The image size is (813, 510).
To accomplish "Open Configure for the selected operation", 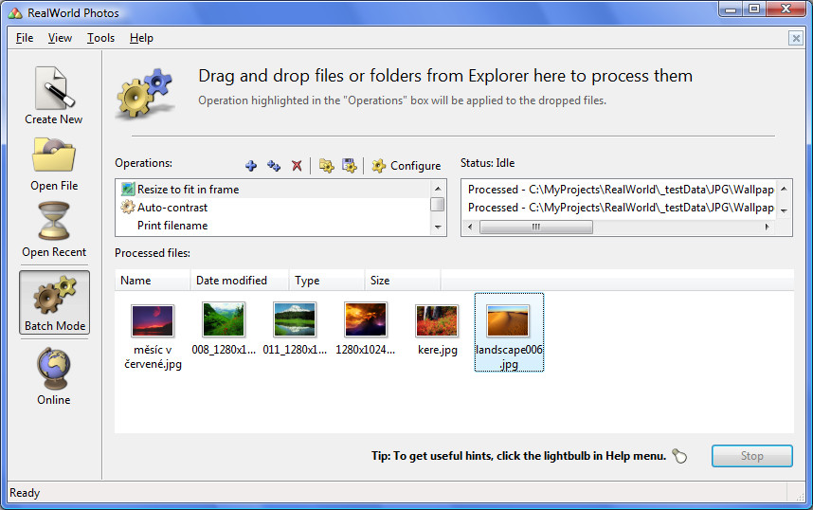I will click(x=406, y=166).
